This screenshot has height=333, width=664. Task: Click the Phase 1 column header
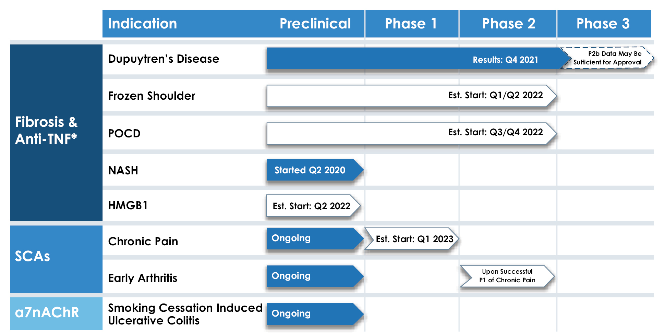click(411, 24)
